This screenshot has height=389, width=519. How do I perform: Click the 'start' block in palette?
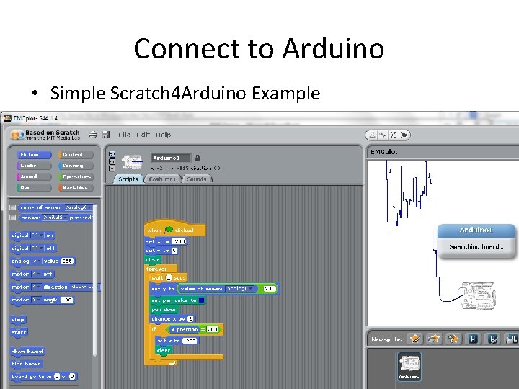click(19, 332)
